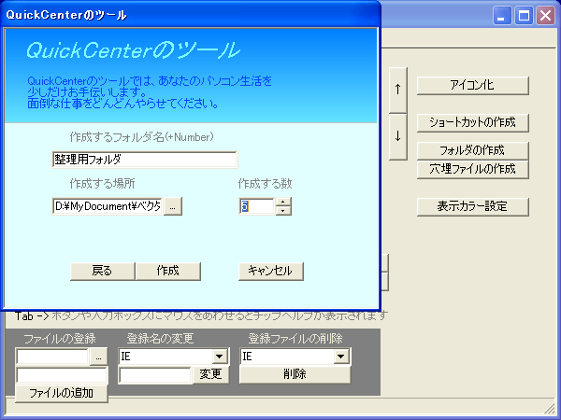561x420 pixels.
Task: Click the 戻る (Back) button
Action: (103, 271)
